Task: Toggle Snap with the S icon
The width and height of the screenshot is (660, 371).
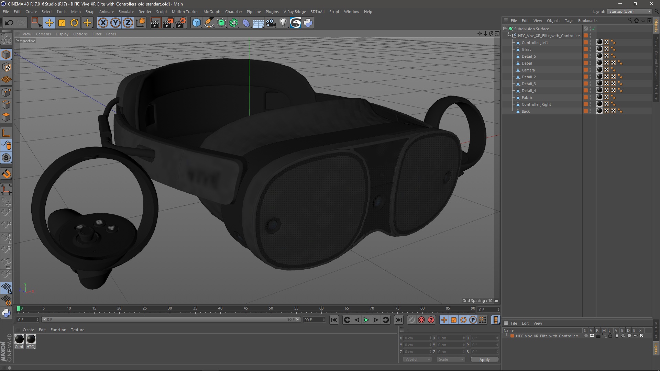Action: click(6, 158)
